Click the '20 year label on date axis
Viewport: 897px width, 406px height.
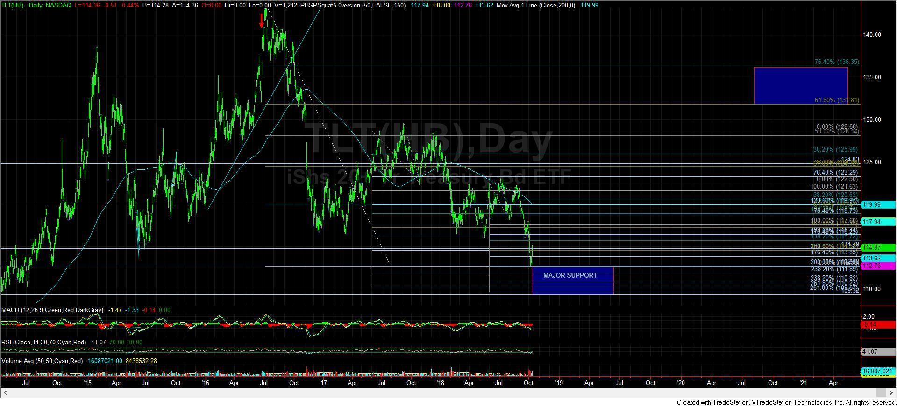681,383
